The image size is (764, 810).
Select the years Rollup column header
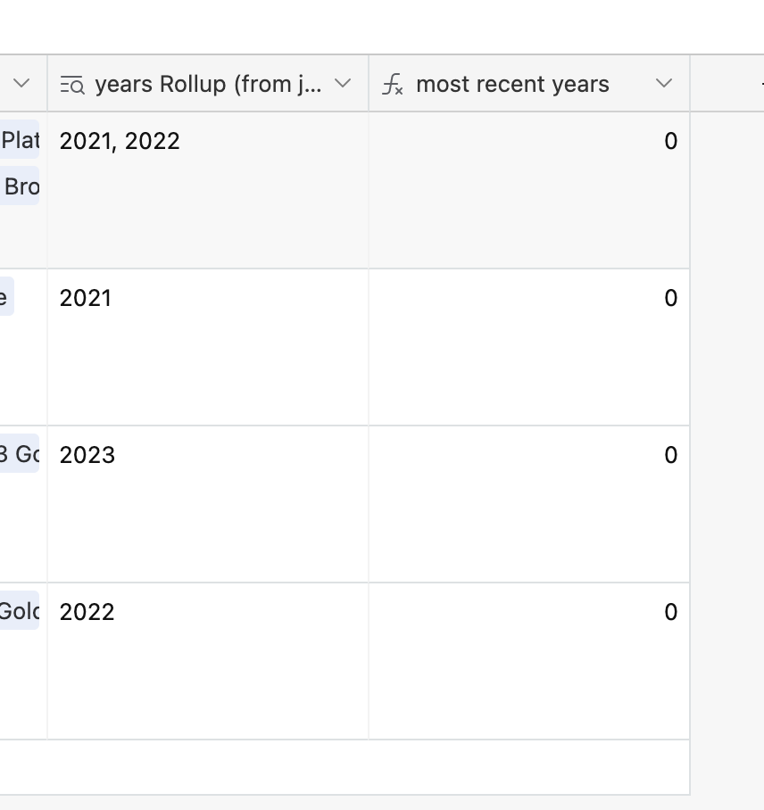click(208, 83)
